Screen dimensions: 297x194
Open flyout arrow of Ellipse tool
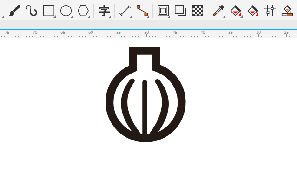click(x=72, y=17)
